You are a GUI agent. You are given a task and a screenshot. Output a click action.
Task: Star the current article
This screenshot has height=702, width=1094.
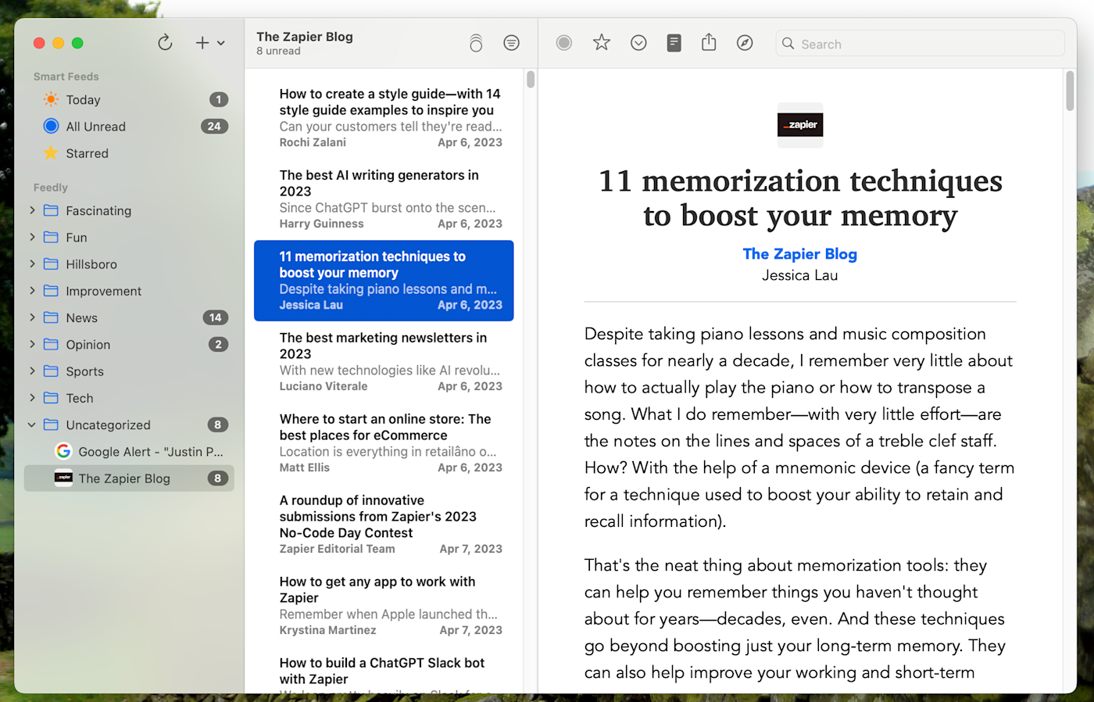[x=601, y=43]
